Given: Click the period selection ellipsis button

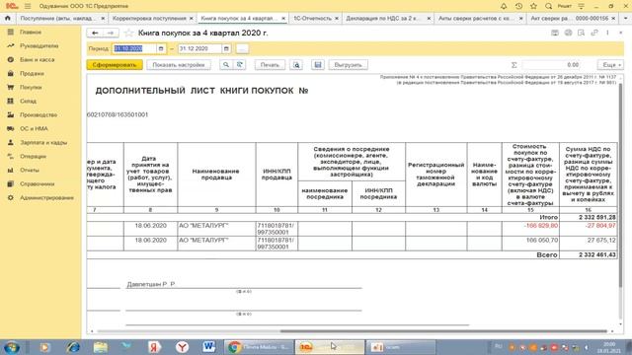Looking at the screenshot, I should (x=242, y=48).
